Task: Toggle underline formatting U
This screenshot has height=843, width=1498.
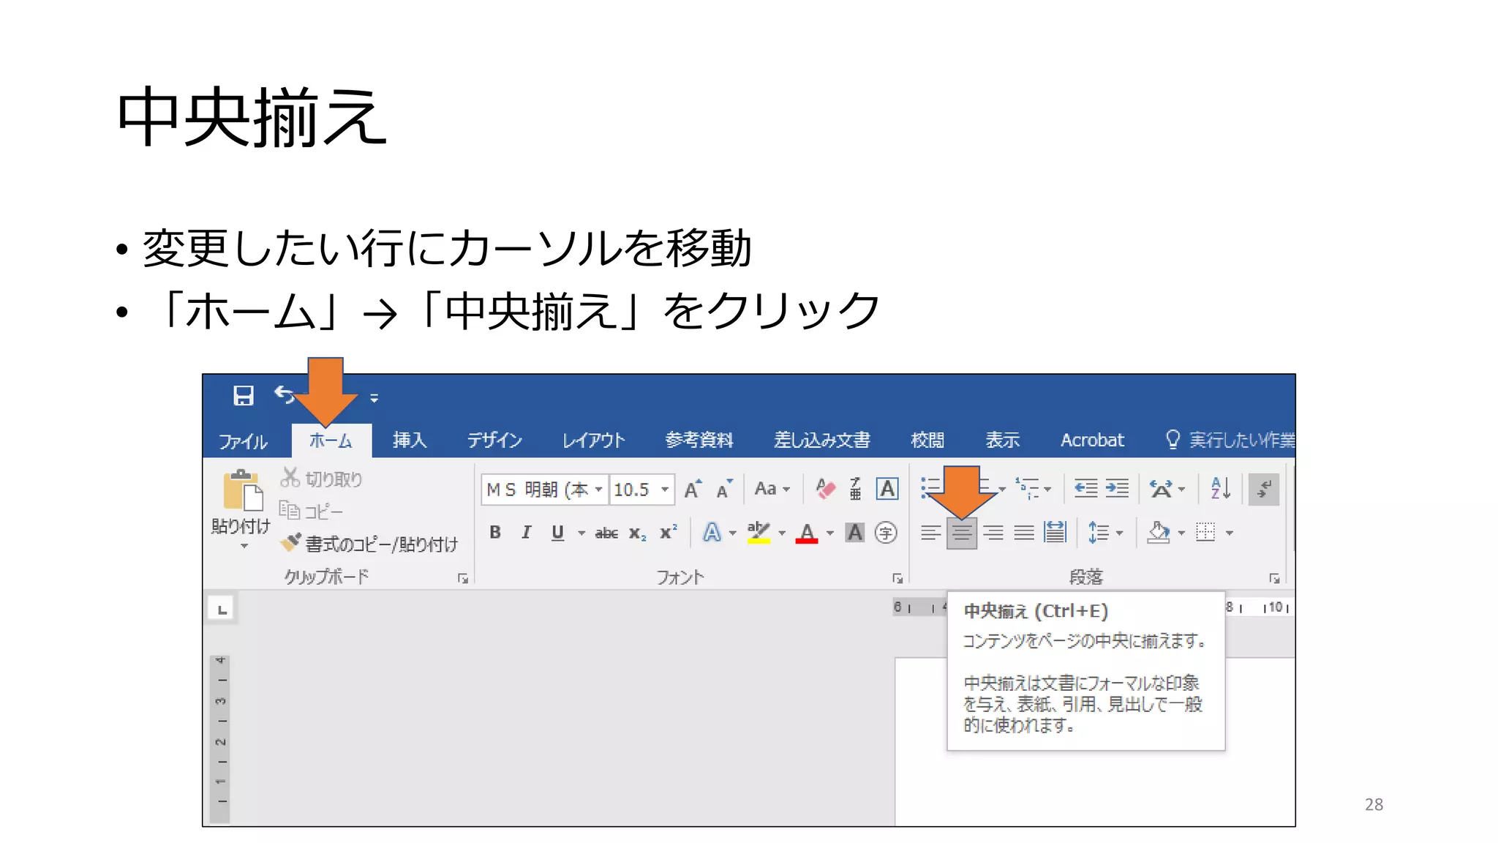Action: [557, 533]
